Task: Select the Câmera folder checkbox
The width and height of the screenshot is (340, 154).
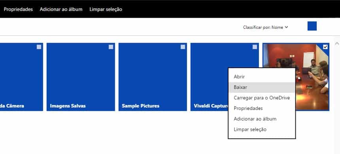Action: click(x=39, y=47)
